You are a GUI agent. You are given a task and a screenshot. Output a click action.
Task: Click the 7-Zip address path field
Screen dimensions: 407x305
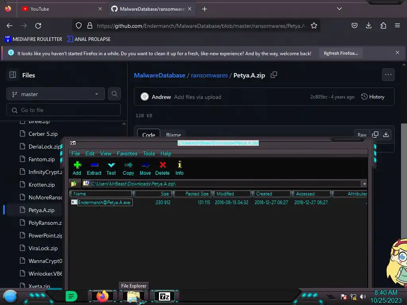click(x=222, y=184)
